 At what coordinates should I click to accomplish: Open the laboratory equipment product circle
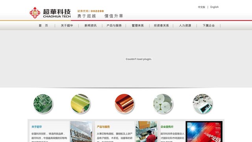pos(203,104)
